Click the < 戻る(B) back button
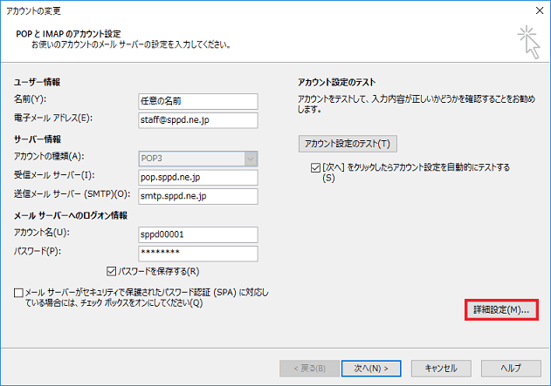551x386 pixels. tap(306, 367)
